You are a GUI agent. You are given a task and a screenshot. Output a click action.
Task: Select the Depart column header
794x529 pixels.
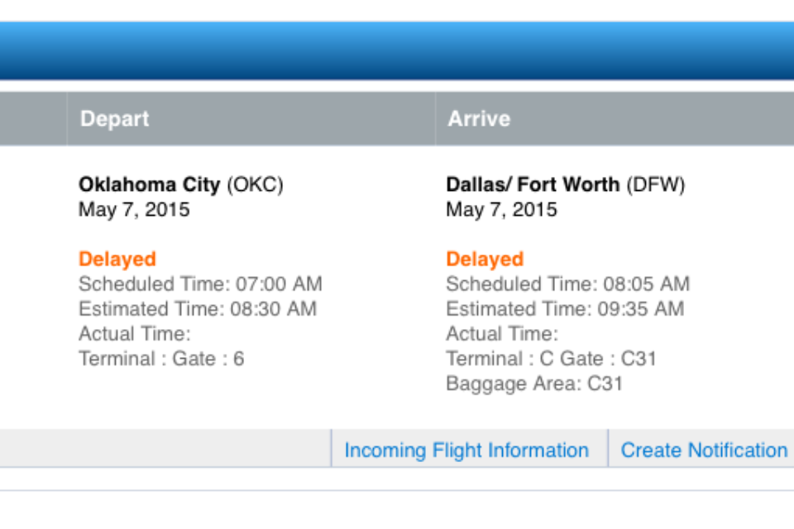(115, 119)
